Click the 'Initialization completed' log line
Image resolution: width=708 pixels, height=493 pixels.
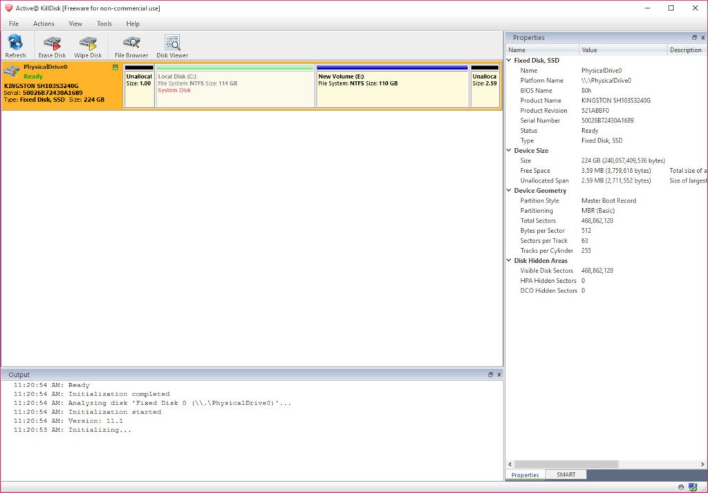(x=91, y=394)
